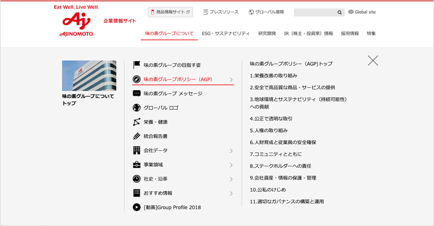The width and height of the screenshot is (434, 226).
Task: Open 10.公私のけじめ link
Action: click(x=268, y=190)
